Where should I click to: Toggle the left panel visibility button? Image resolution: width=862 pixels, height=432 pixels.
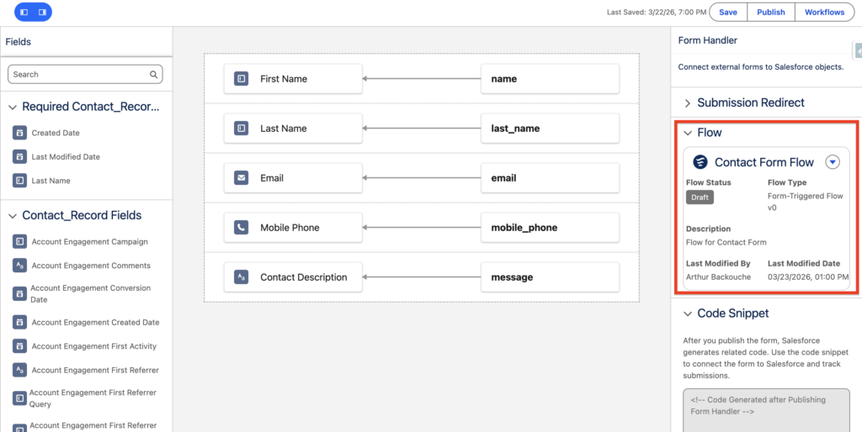click(24, 12)
